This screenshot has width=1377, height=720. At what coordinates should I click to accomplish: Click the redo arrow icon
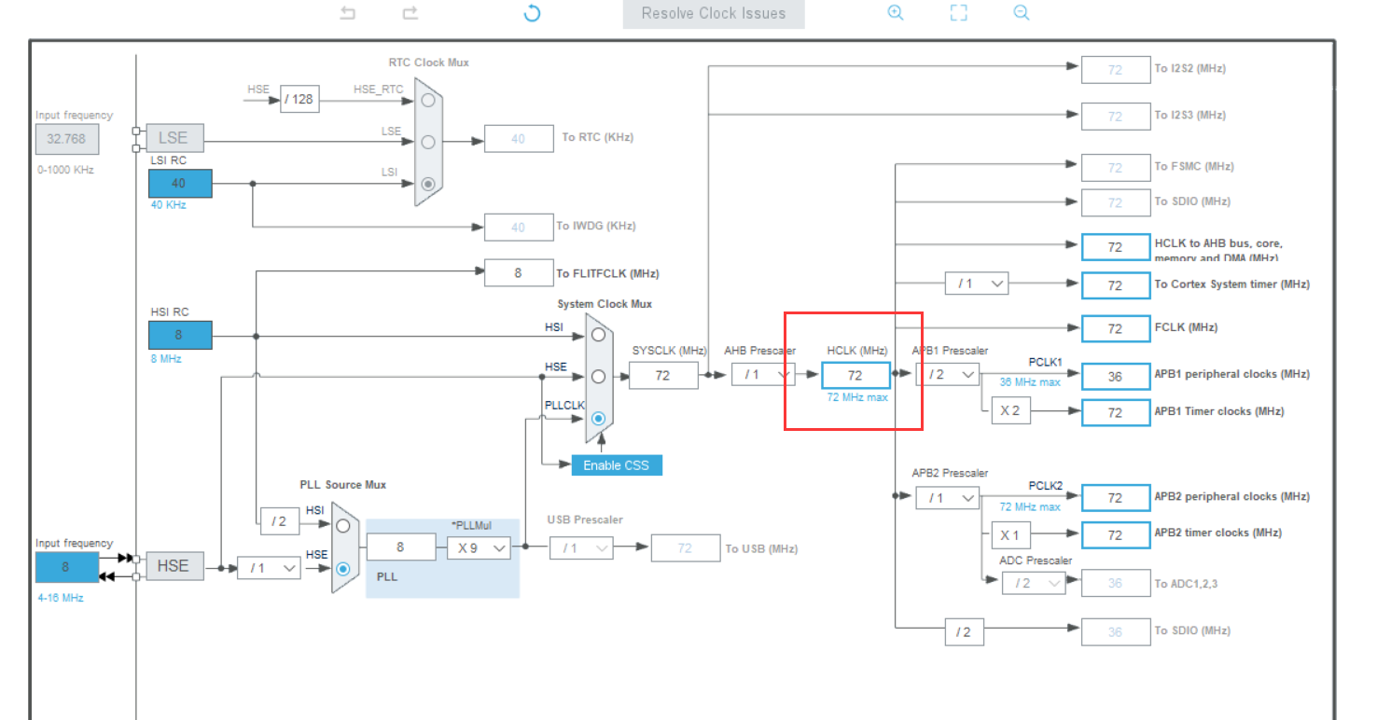point(410,13)
